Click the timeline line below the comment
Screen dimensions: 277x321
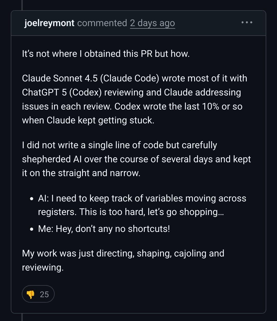22,317
